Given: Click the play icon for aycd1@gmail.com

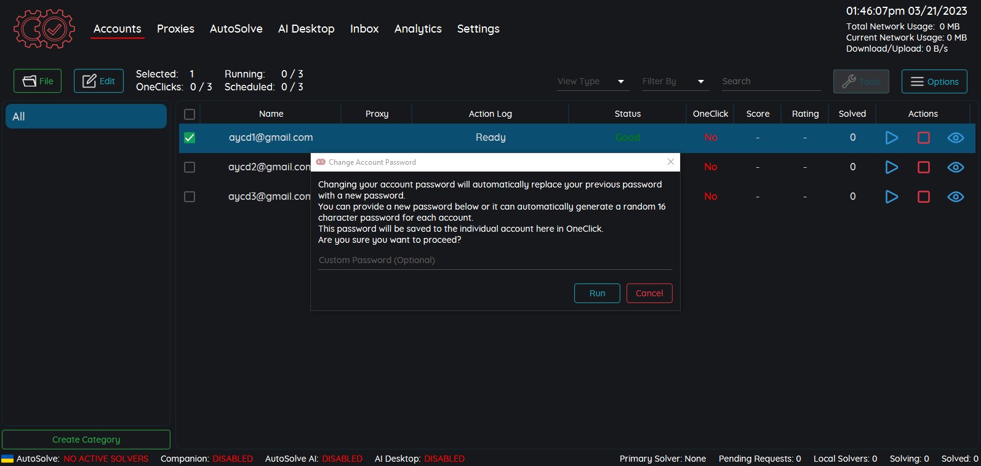Looking at the screenshot, I should click(891, 138).
